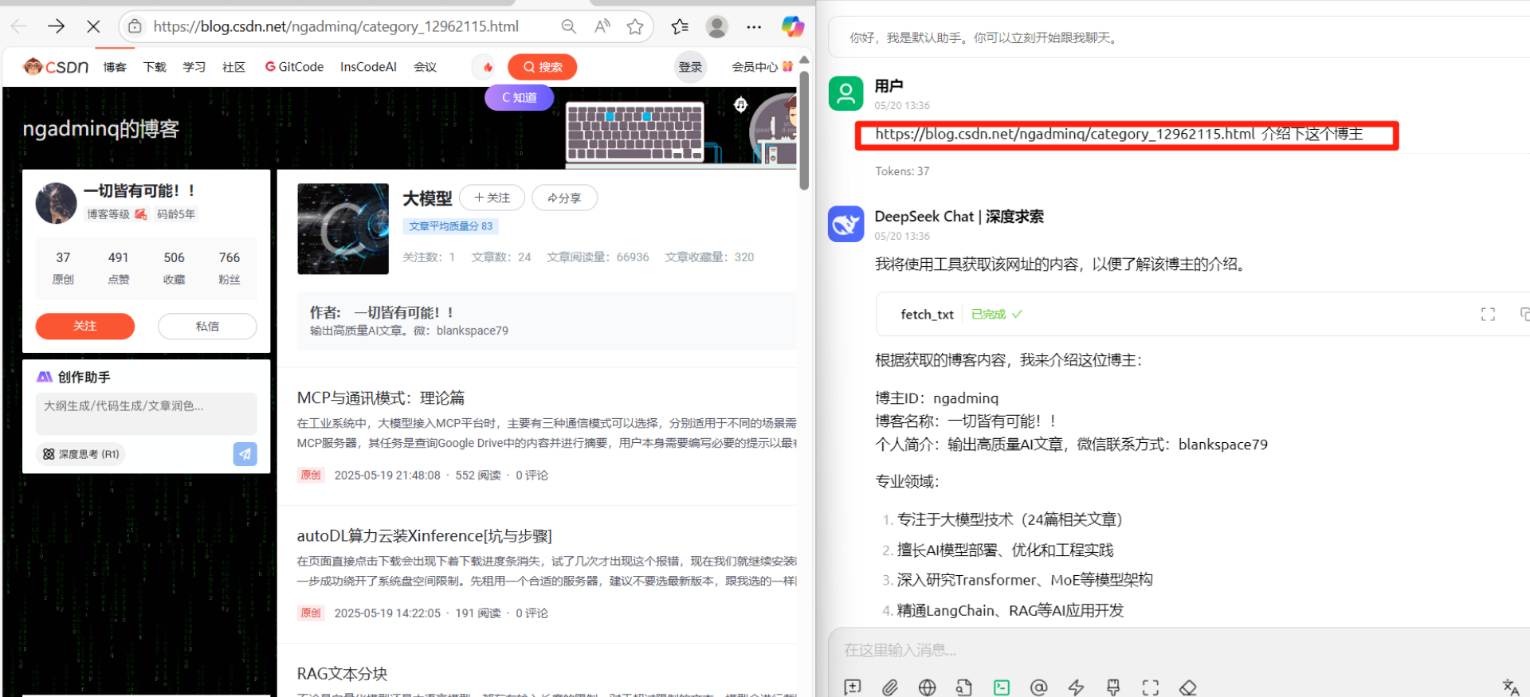Add page to favorites star icon
Screen dimensions: 1530x697
click(635, 26)
